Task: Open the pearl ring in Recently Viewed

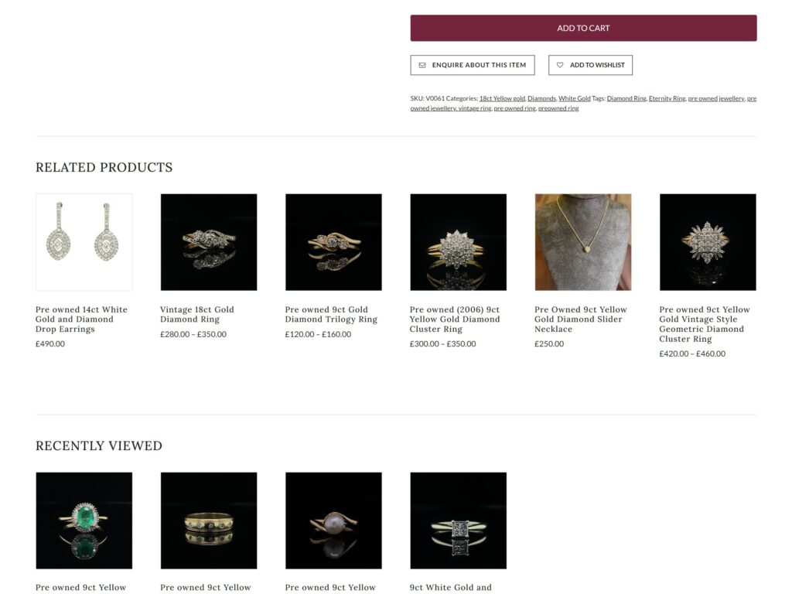Action: (333, 521)
